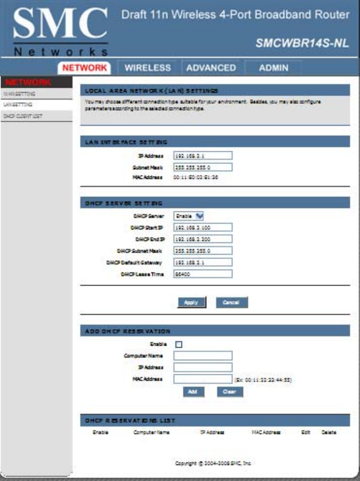
Task: Open the ADVANCED tab
Action: coord(211,68)
